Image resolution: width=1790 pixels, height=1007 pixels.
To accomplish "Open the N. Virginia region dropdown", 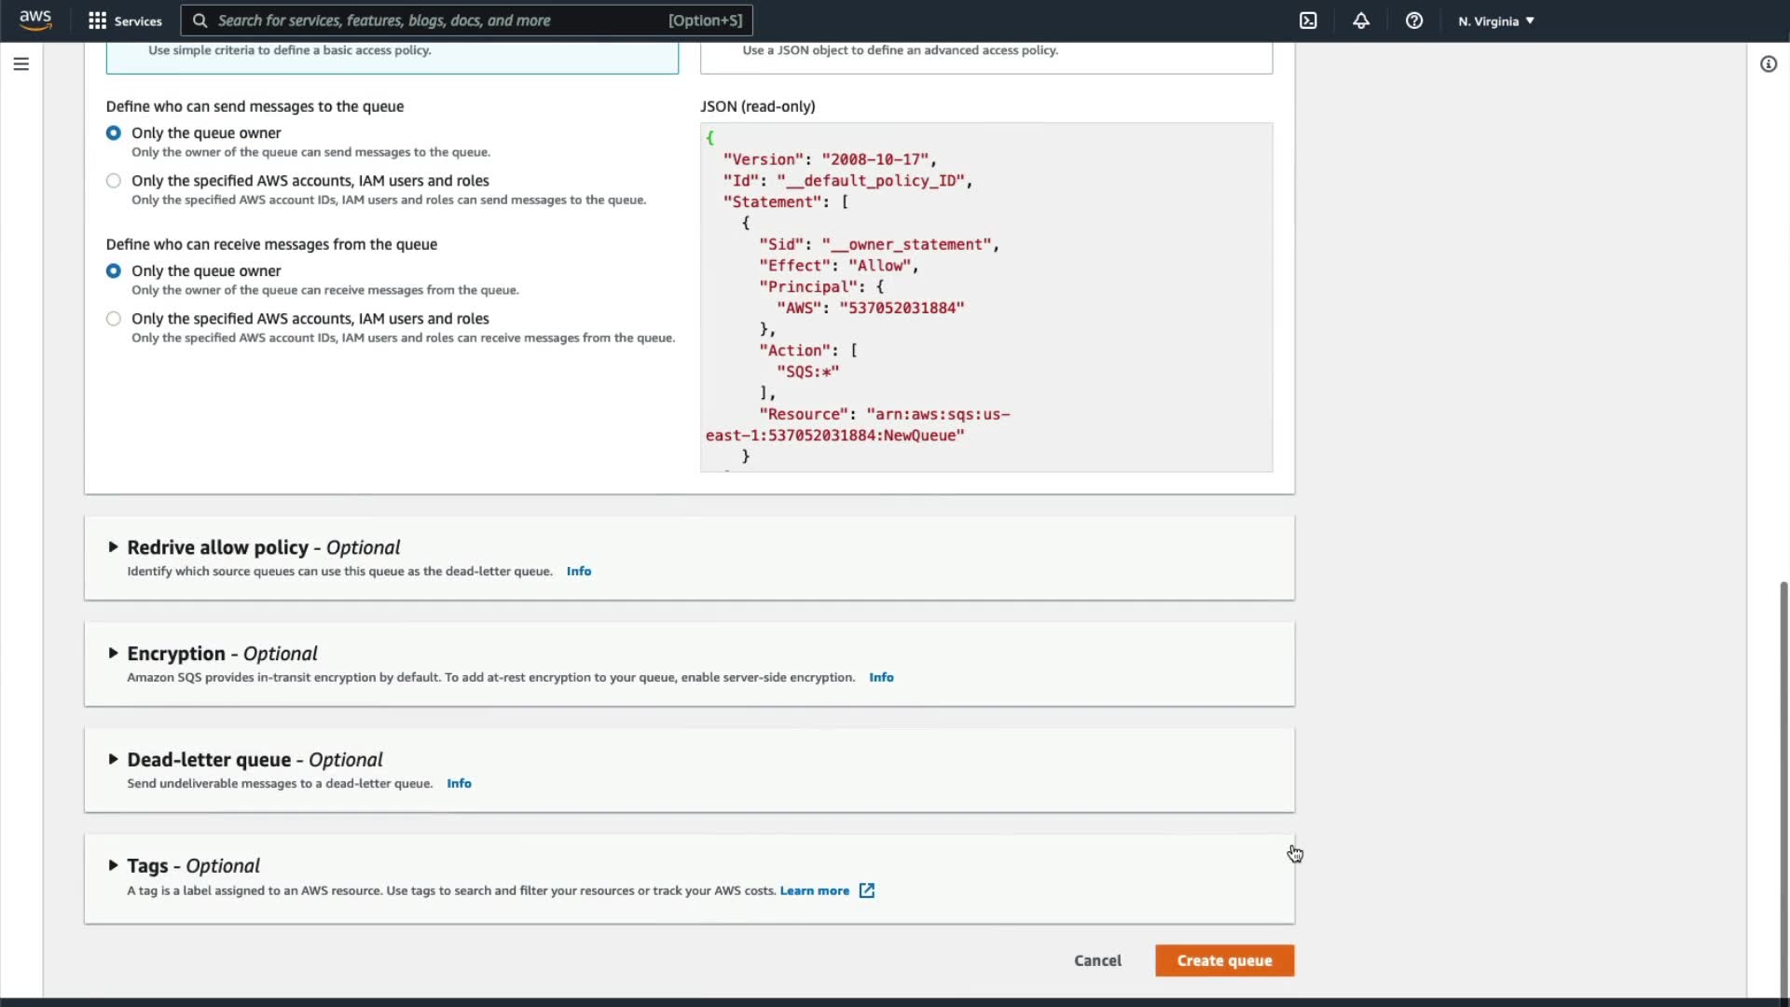I will pos(1495,21).
